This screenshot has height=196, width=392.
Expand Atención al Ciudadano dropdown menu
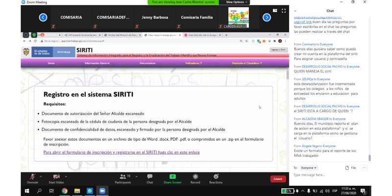247,63
